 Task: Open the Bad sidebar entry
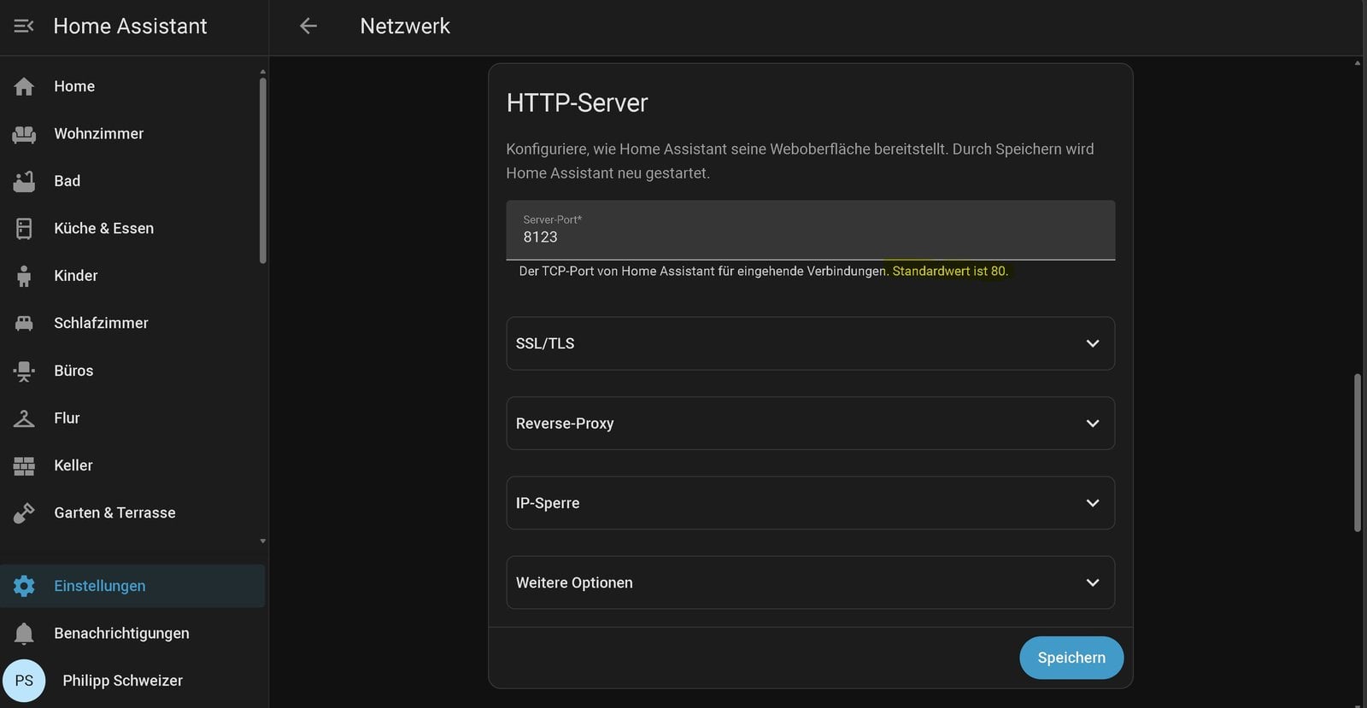click(132, 181)
